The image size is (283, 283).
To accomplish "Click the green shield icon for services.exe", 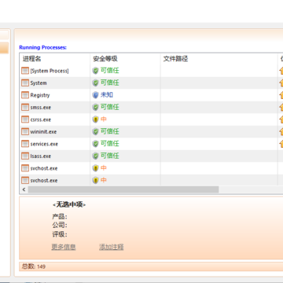I will (95, 144).
